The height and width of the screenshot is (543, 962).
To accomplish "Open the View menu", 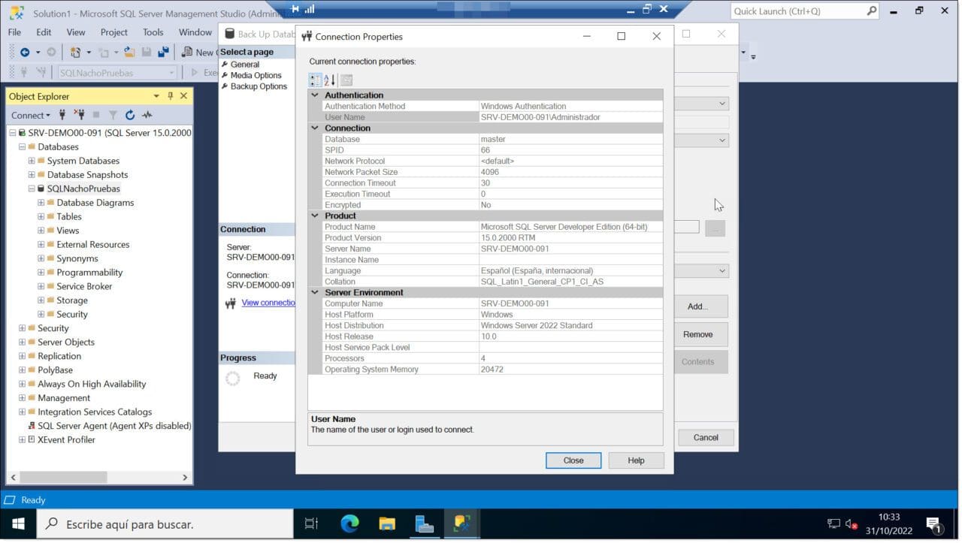I will click(x=76, y=32).
